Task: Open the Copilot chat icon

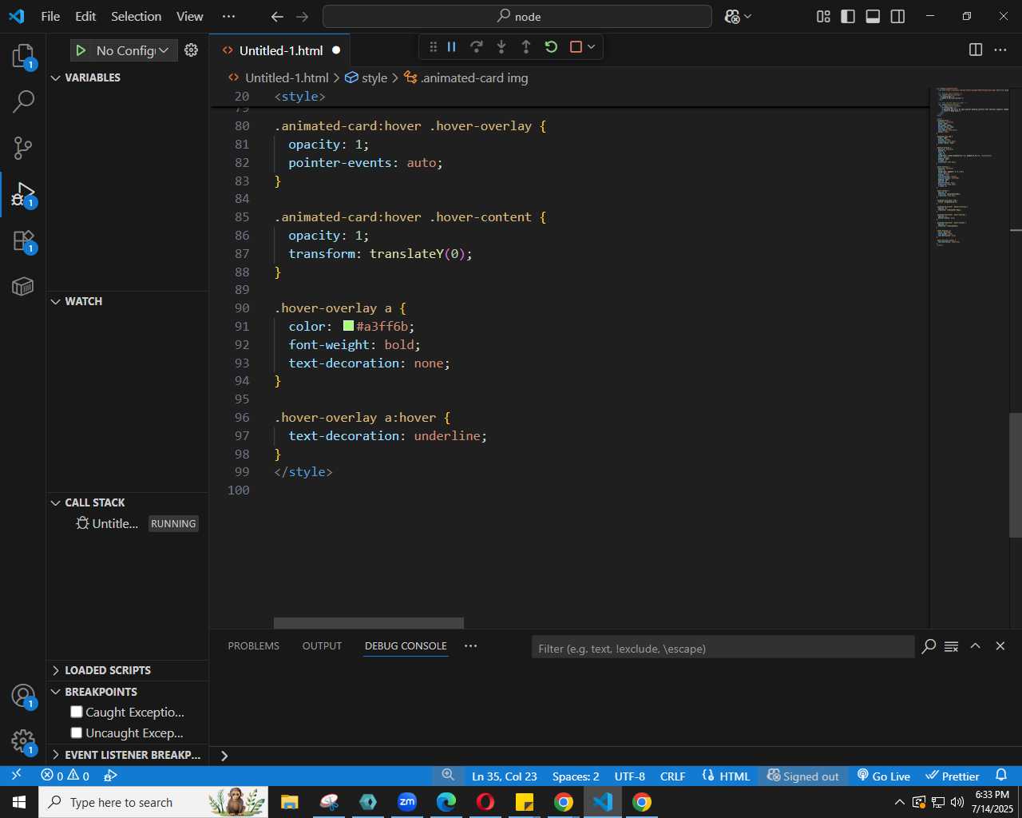Action: click(x=732, y=16)
